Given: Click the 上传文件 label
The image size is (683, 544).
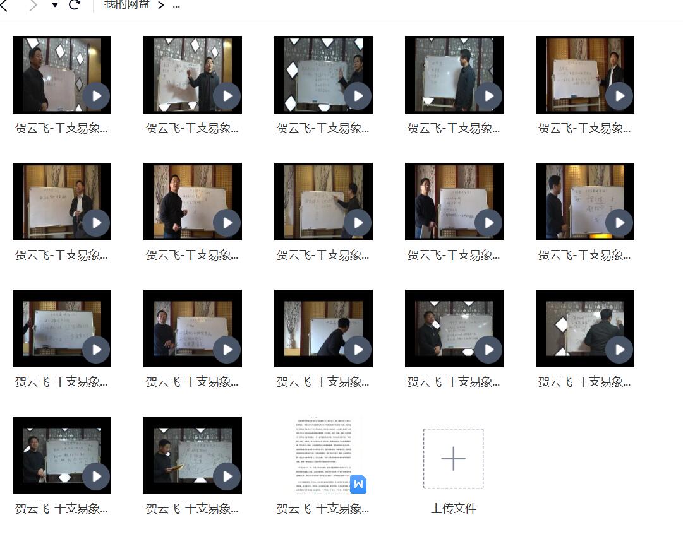Looking at the screenshot, I should click(453, 509).
